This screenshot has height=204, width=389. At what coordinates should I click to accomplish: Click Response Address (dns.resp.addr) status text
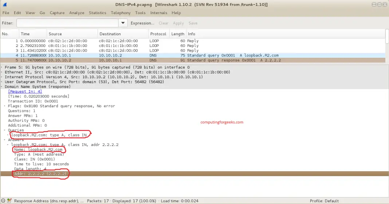[x=49, y=201]
